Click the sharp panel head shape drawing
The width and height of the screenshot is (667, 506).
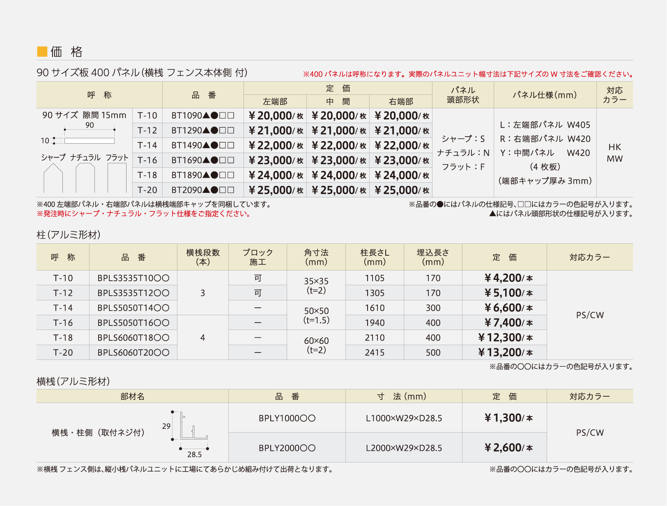[53, 178]
